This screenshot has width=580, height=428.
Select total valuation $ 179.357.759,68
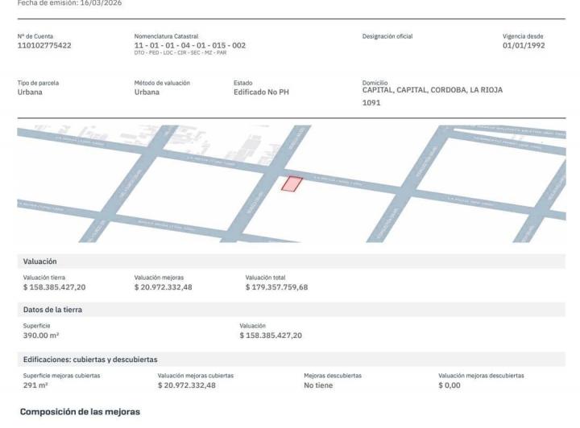coord(276,287)
